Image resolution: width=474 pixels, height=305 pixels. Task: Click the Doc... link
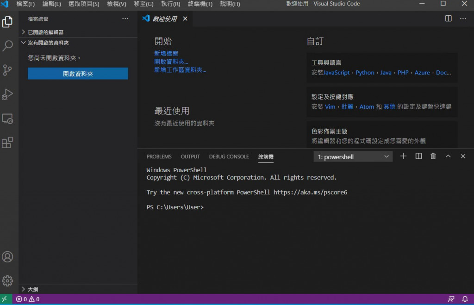[443, 73]
